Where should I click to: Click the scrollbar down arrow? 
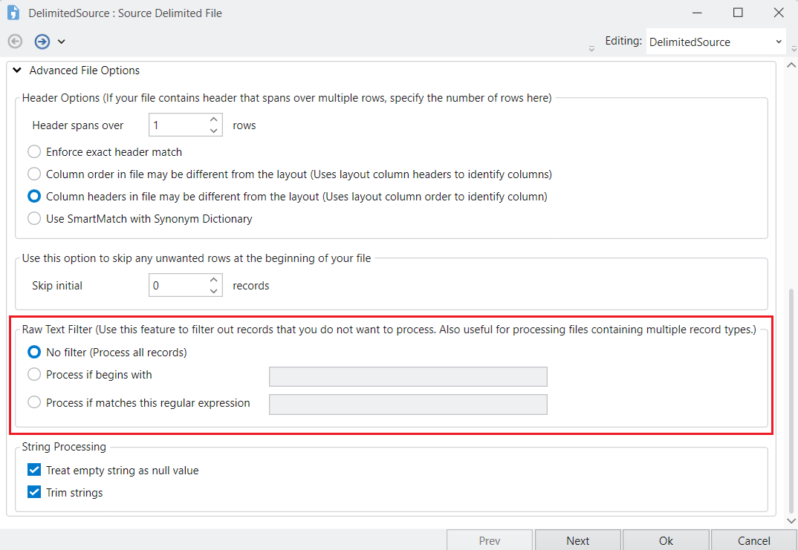[x=791, y=521]
